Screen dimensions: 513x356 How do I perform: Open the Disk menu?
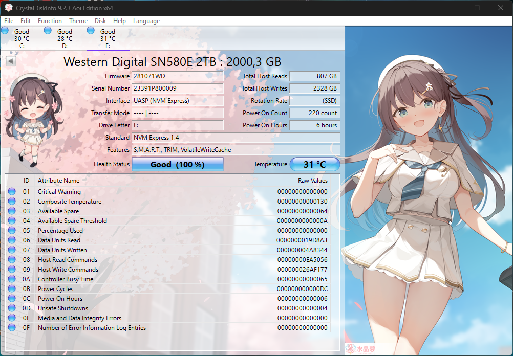(x=100, y=21)
